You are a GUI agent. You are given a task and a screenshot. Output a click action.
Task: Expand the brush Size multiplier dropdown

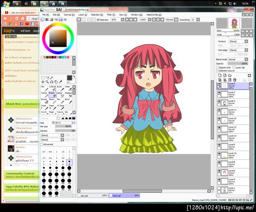tap(53, 123)
